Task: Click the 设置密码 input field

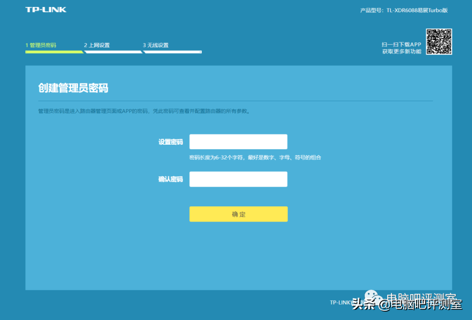Action: click(x=239, y=142)
